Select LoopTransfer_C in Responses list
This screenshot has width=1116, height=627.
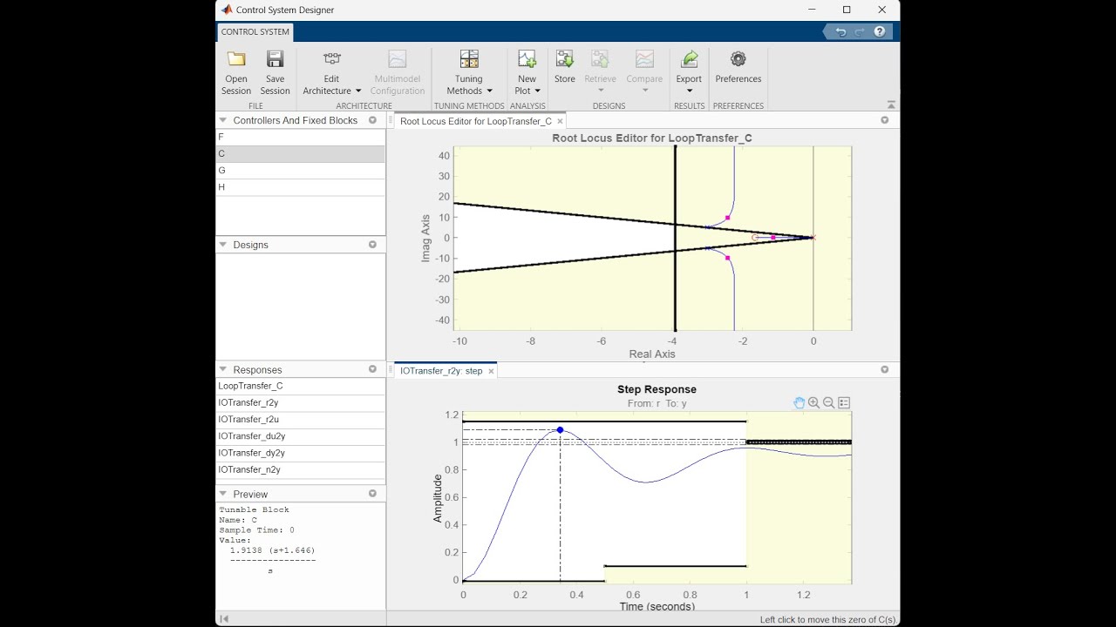[x=300, y=386]
